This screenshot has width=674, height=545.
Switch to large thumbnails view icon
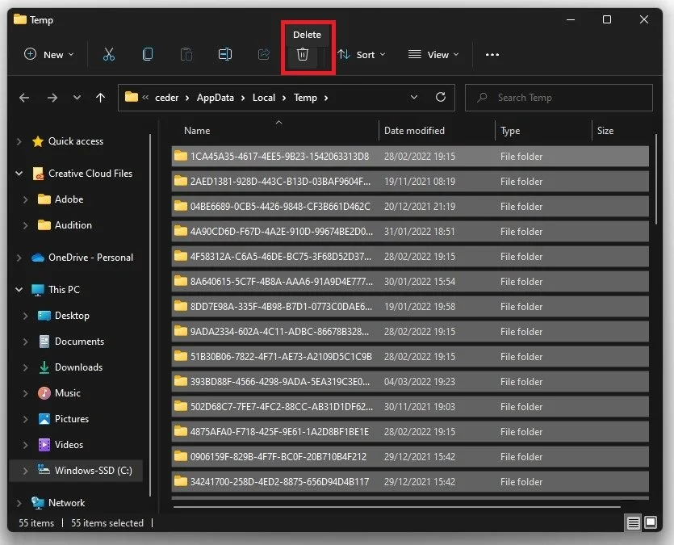tap(651, 522)
